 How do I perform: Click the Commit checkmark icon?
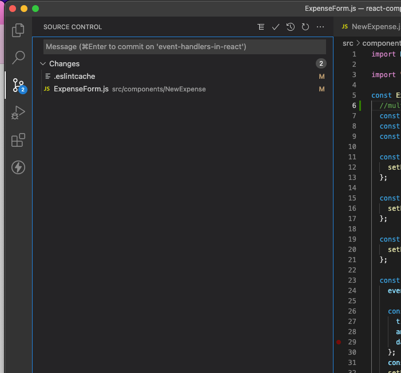click(x=275, y=27)
